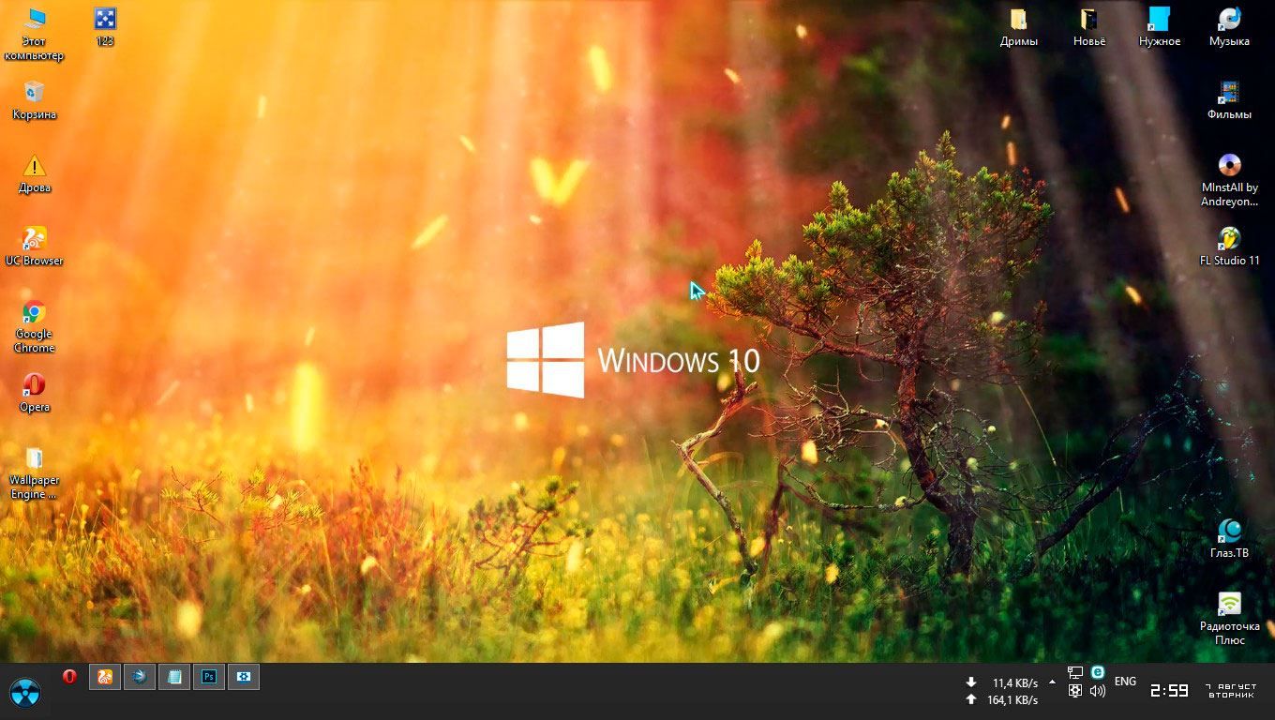Select the Opera desktop shortcut
Screen dimensions: 1275x720
pyautogui.click(x=34, y=393)
